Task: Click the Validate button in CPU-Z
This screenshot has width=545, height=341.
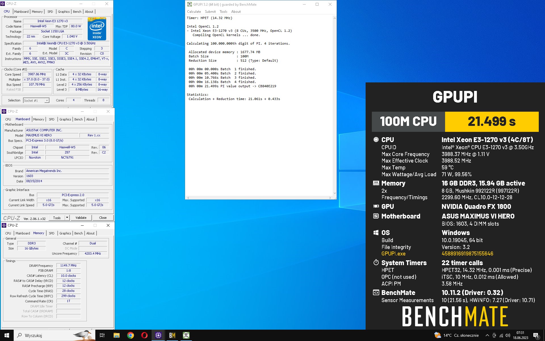Action: [x=81, y=218]
